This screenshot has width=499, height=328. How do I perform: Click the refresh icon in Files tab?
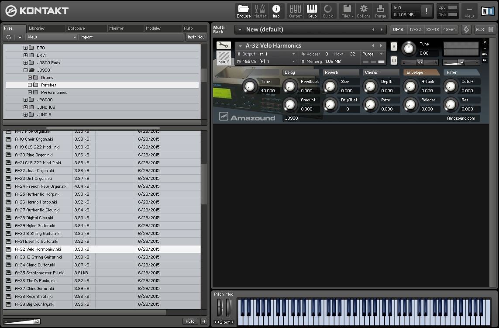click(9, 37)
